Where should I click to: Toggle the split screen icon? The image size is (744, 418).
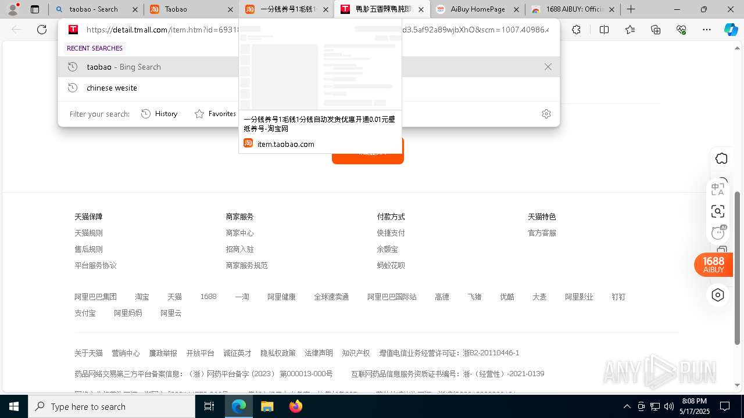click(604, 30)
